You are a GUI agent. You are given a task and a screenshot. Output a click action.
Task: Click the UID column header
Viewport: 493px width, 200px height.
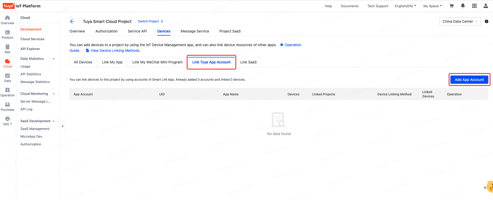tap(162, 94)
